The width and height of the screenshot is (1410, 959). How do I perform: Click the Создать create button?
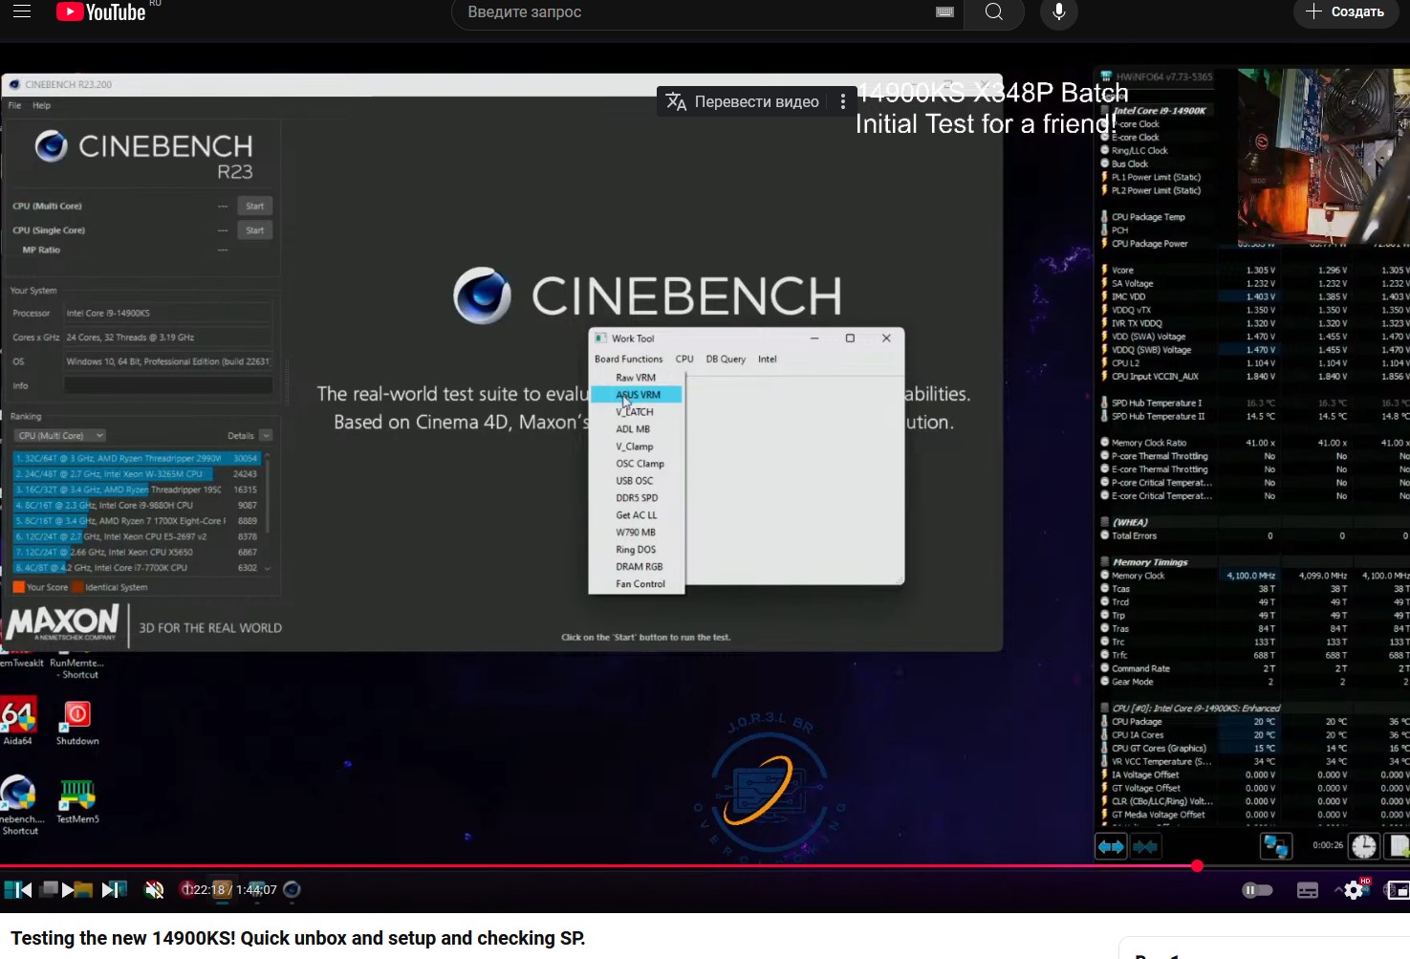tap(1345, 12)
